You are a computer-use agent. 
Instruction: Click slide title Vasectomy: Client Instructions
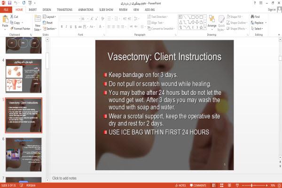click(x=164, y=57)
